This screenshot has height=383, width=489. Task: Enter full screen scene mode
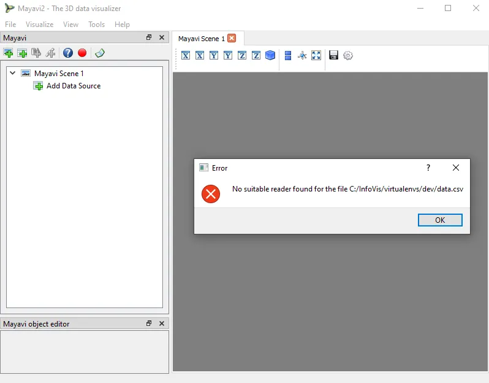tap(316, 55)
